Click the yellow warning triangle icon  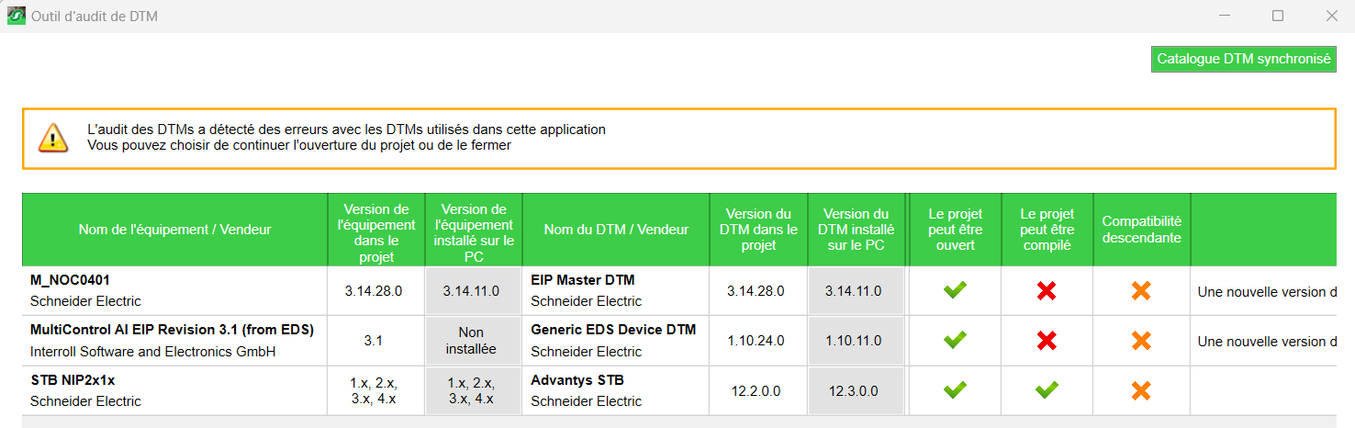tap(53, 138)
